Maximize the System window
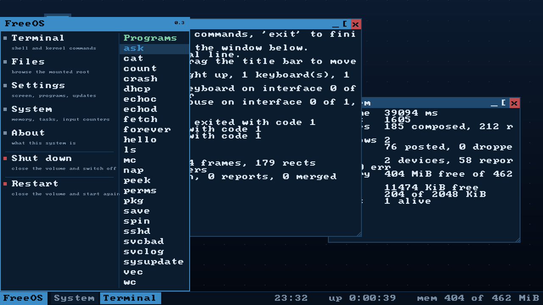 504,103
